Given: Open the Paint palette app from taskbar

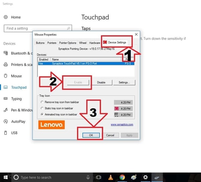Looking at the screenshot, I should (134, 177).
